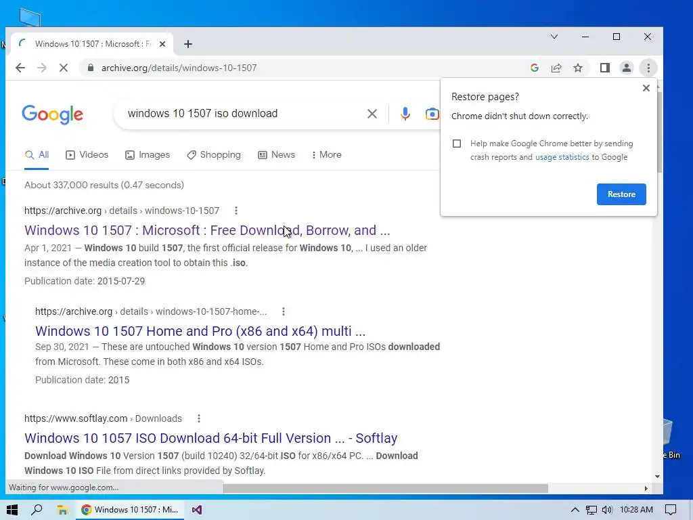Stop loading the page

63,68
